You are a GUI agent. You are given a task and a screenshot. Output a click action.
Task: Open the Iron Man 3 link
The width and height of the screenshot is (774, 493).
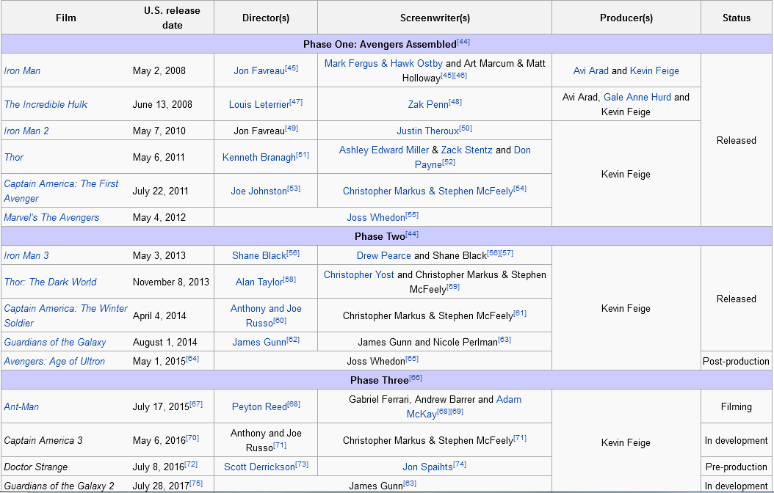[26, 255]
